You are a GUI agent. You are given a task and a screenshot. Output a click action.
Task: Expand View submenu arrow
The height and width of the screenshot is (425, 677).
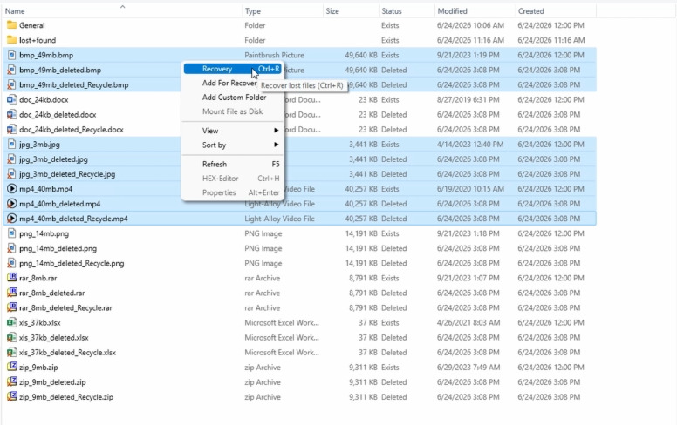(276, 131)
